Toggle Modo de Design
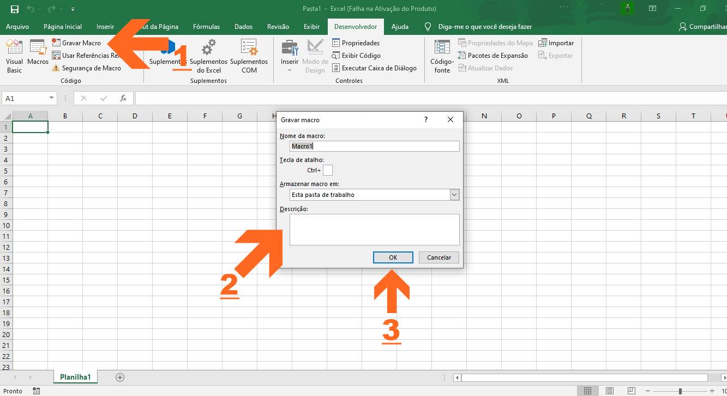727x396 pixels. (x=315, y=56)
